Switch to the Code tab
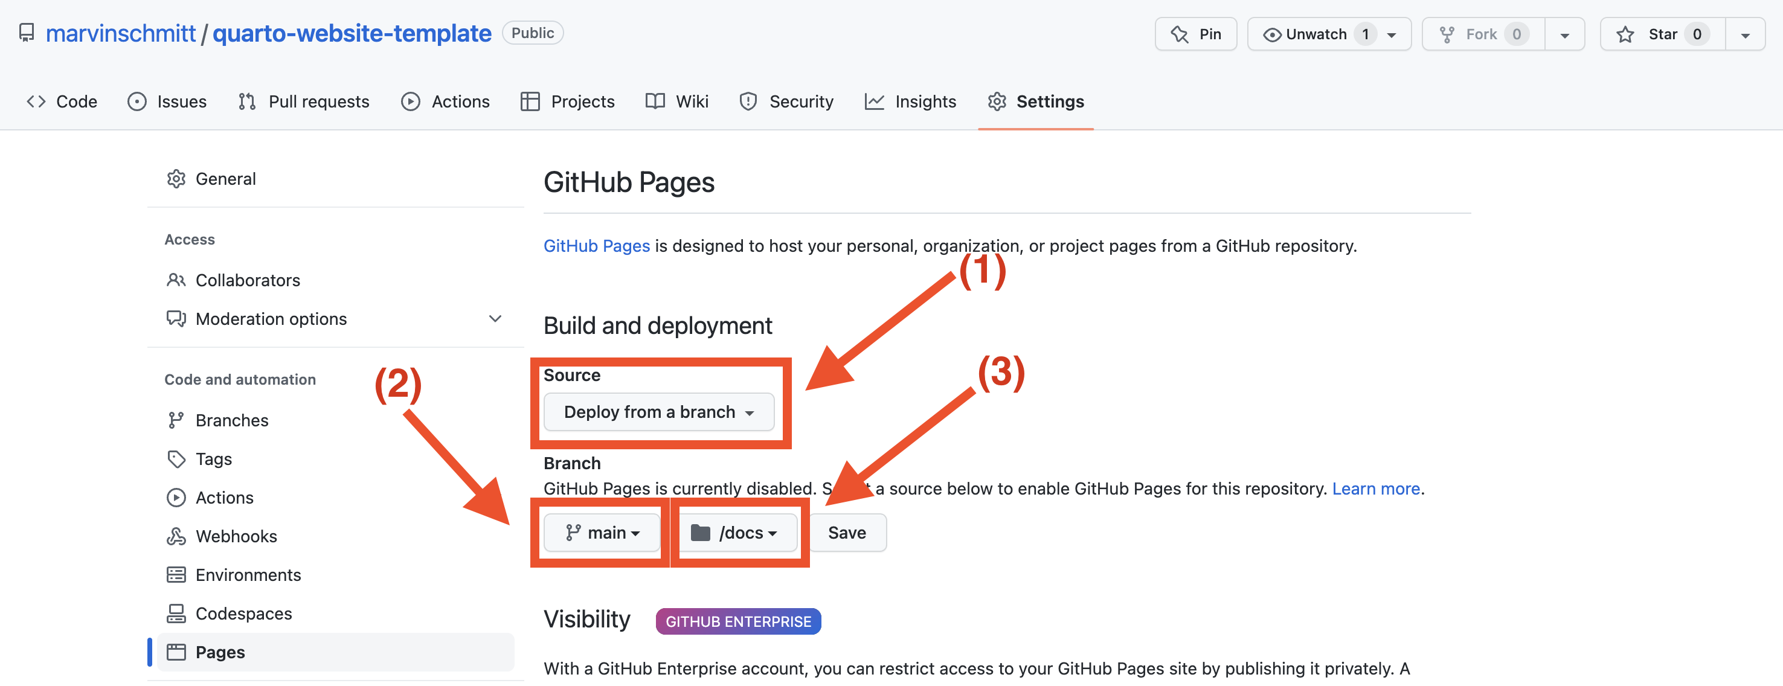This screenshot has width=1783, height=686. coord(62,102)
